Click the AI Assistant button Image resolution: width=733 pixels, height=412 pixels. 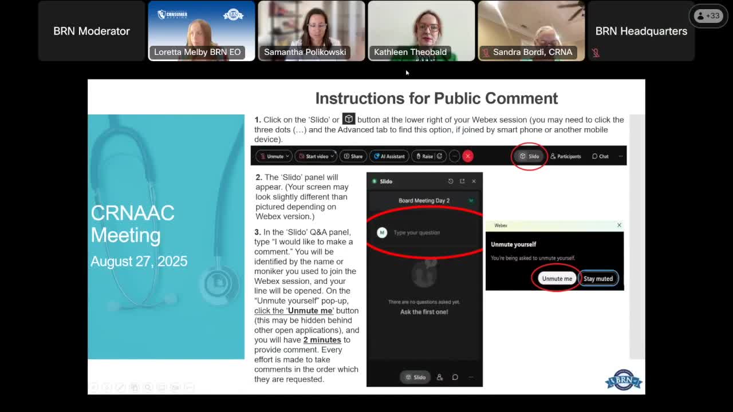(x=389, y=156)
